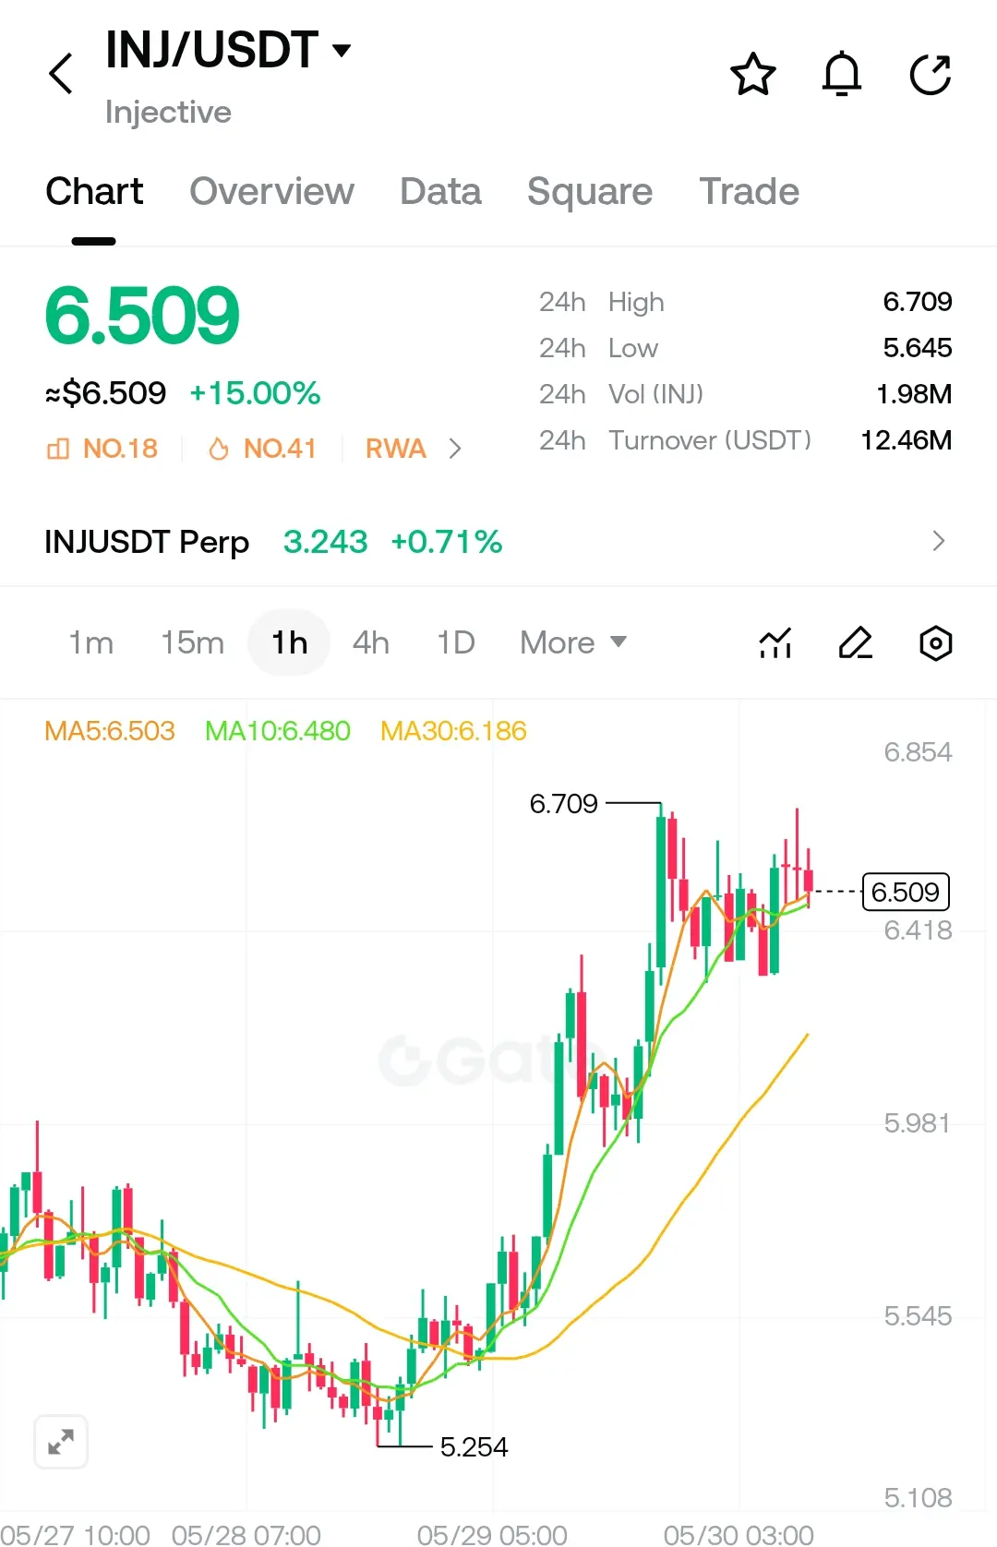The width and height of the screenshot is (997, 1547).
Task: Tap the current price tag 6.509 on chart
Action: click(906, 892)
